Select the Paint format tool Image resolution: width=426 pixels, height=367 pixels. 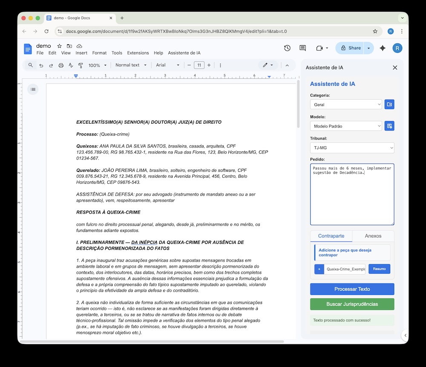(x=81, y=65)
